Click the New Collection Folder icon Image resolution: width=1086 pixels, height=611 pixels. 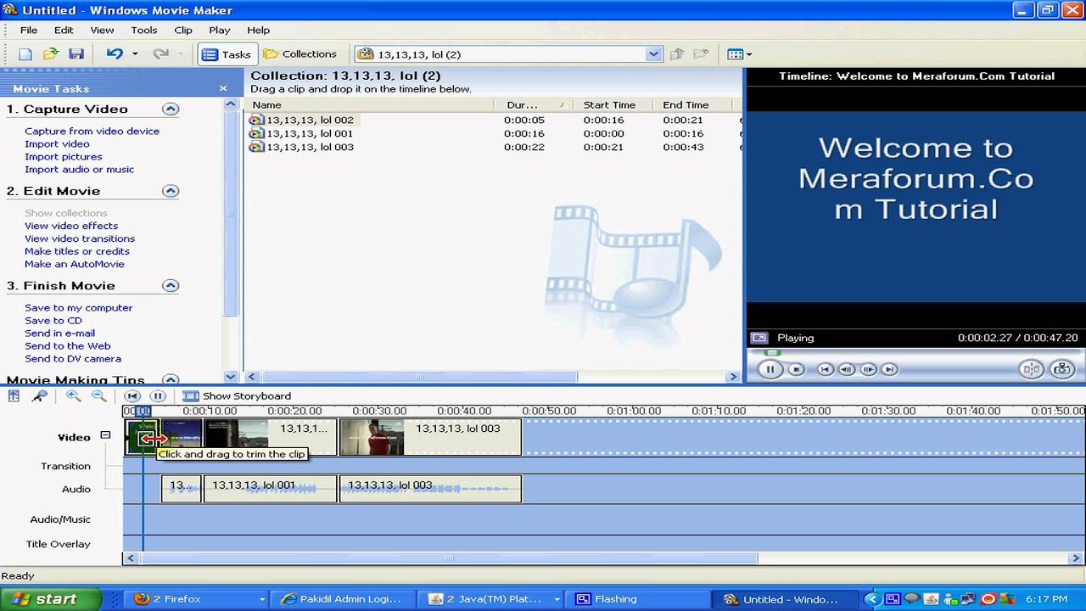coord(701,54)
